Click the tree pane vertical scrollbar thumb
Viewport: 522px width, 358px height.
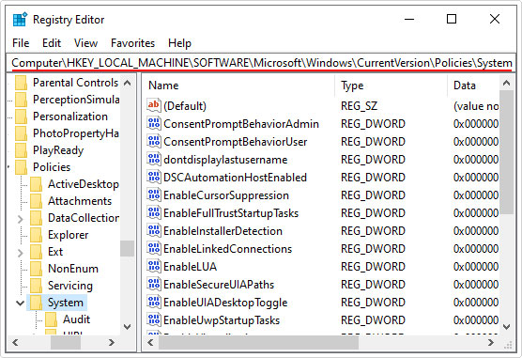[x=127, y=248]
